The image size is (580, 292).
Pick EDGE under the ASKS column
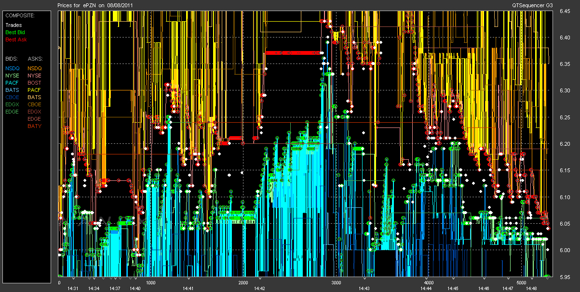click(x=35, y=119)
